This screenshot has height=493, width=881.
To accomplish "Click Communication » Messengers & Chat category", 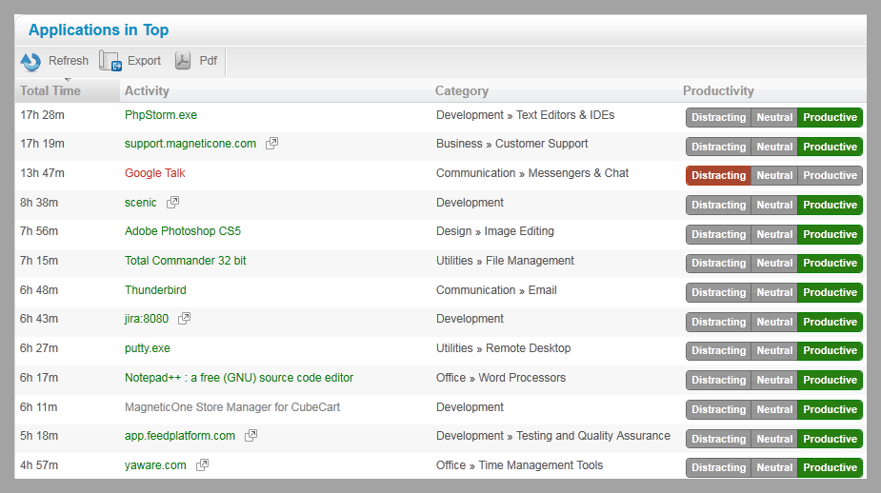I will coord(532,173).
